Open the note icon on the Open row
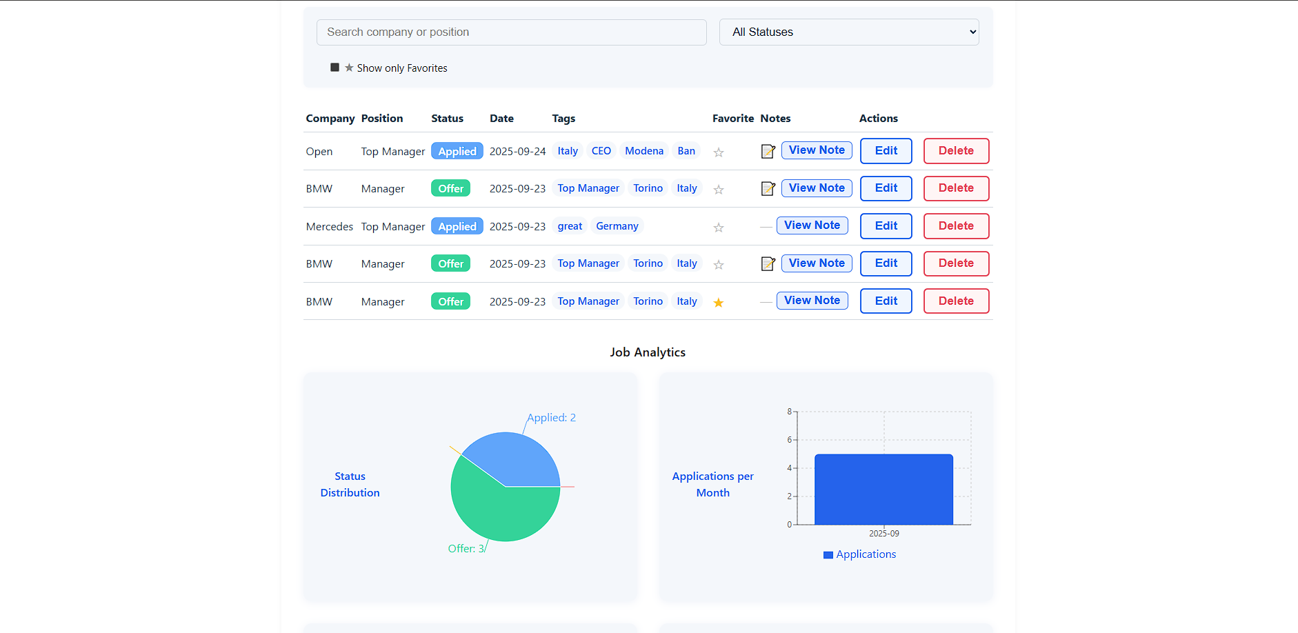Image resolution: width=1298 pixels, height=633 pixels. click(x=768, y=151)
